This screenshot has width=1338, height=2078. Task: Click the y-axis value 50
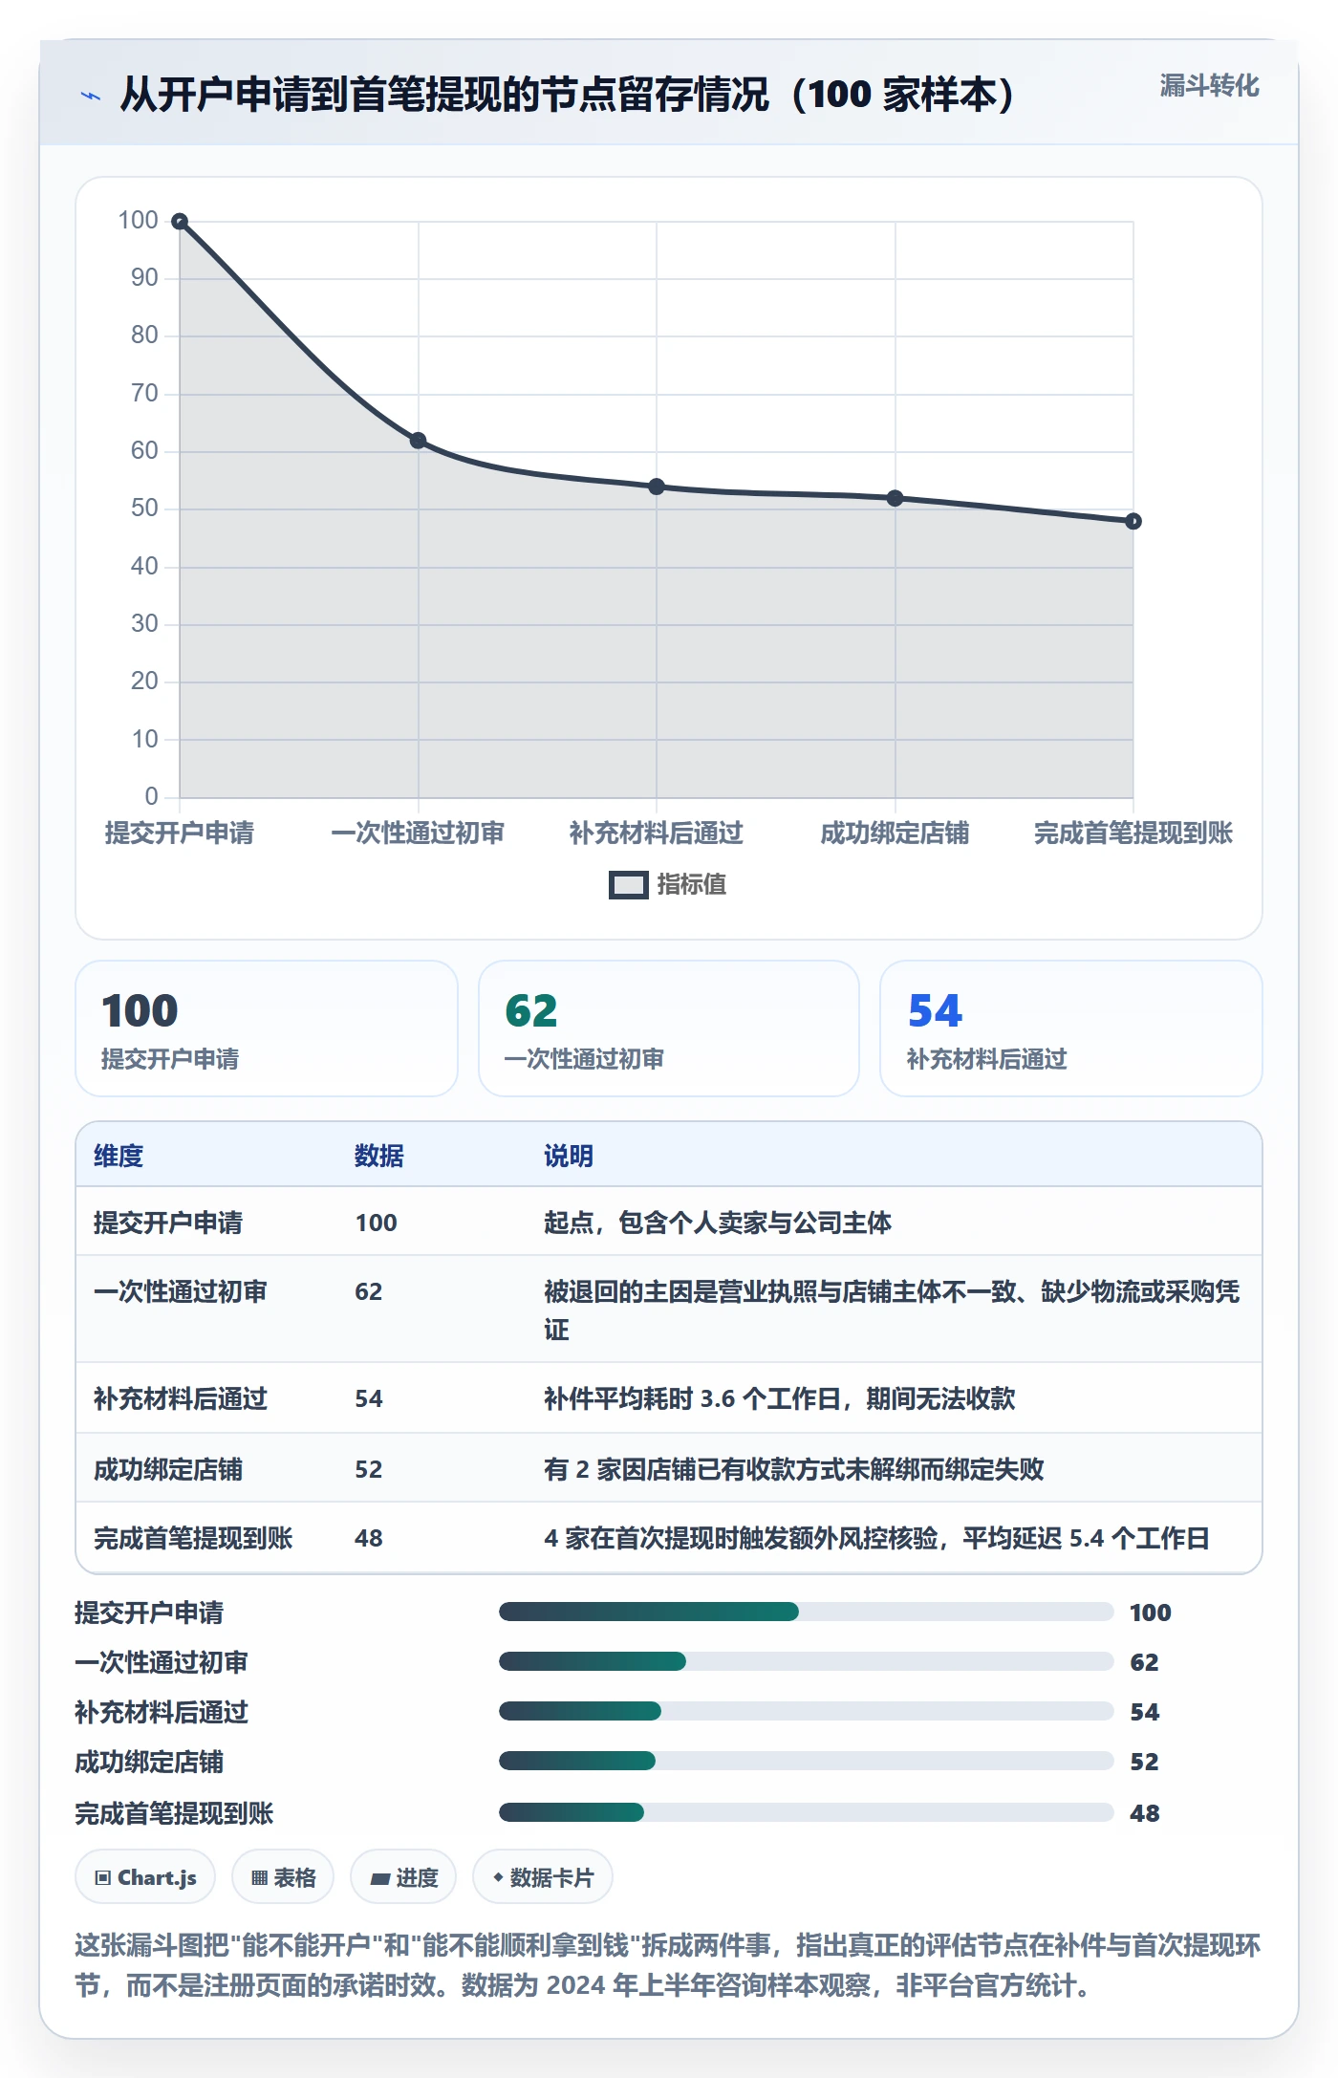click(144, 509)
